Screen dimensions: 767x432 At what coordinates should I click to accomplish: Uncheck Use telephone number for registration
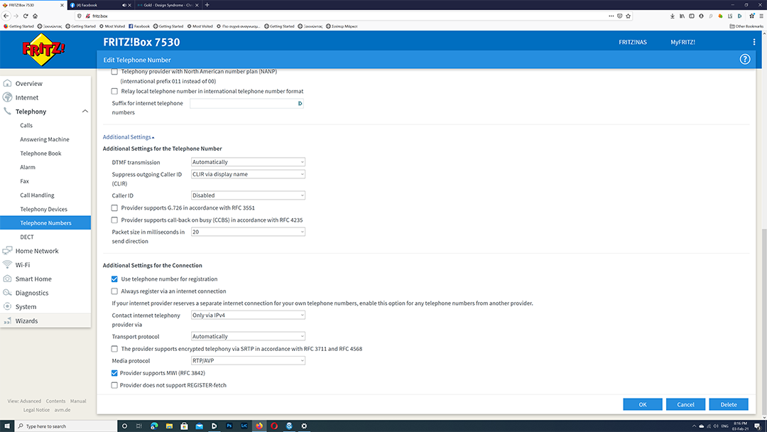[114, 279]
